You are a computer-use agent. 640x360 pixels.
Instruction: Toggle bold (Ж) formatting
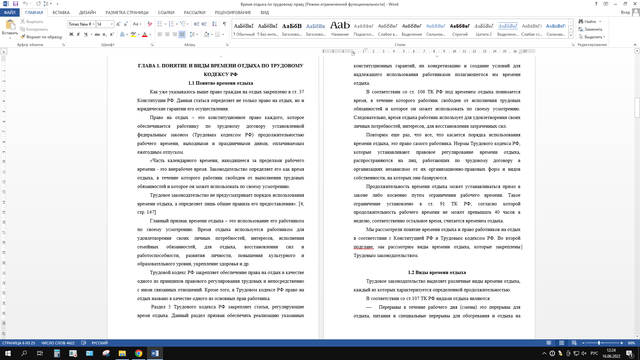coord(71,34)
